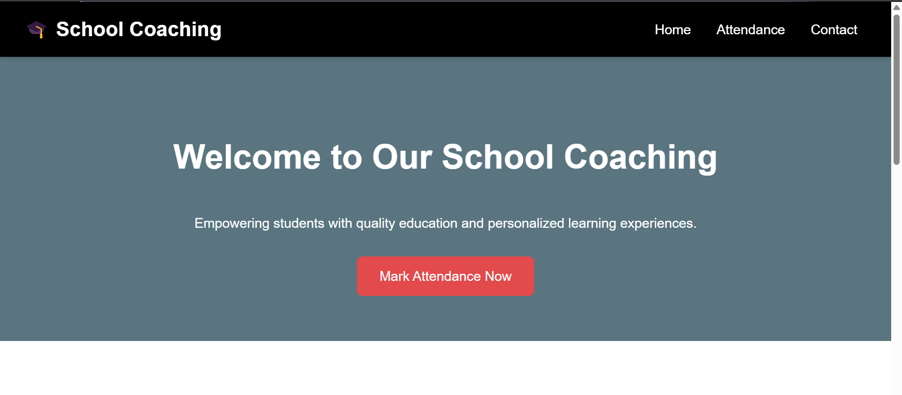
Task: Click the Welcome to Our School Coaching heading
Action: (x=445, y=157)
